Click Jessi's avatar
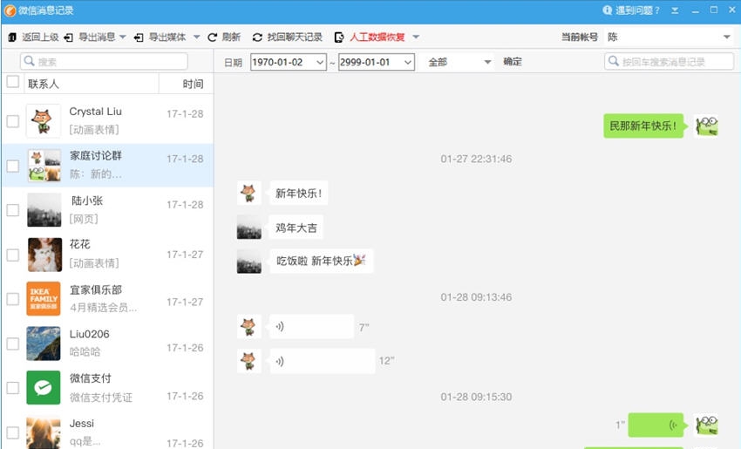 (44, 432)
